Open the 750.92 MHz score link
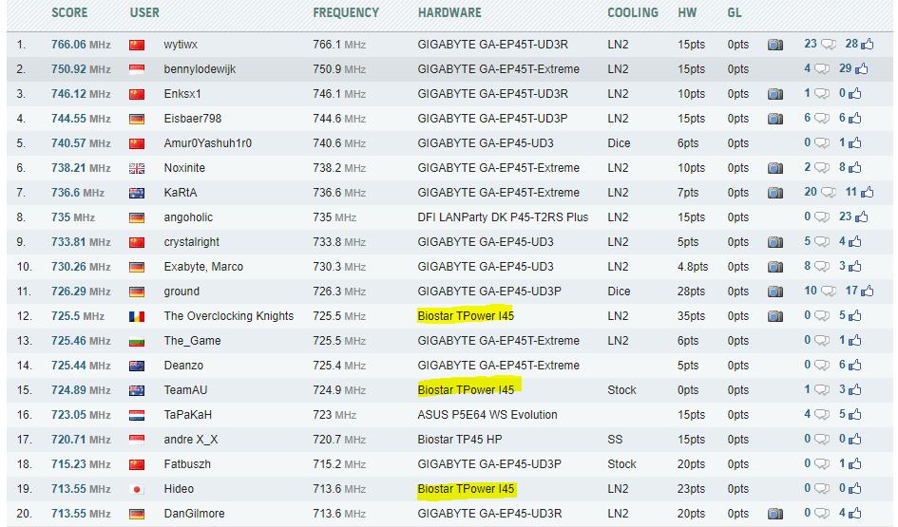Image resolution: width=898 pixels, height=527 pixels. click(81, 69)
